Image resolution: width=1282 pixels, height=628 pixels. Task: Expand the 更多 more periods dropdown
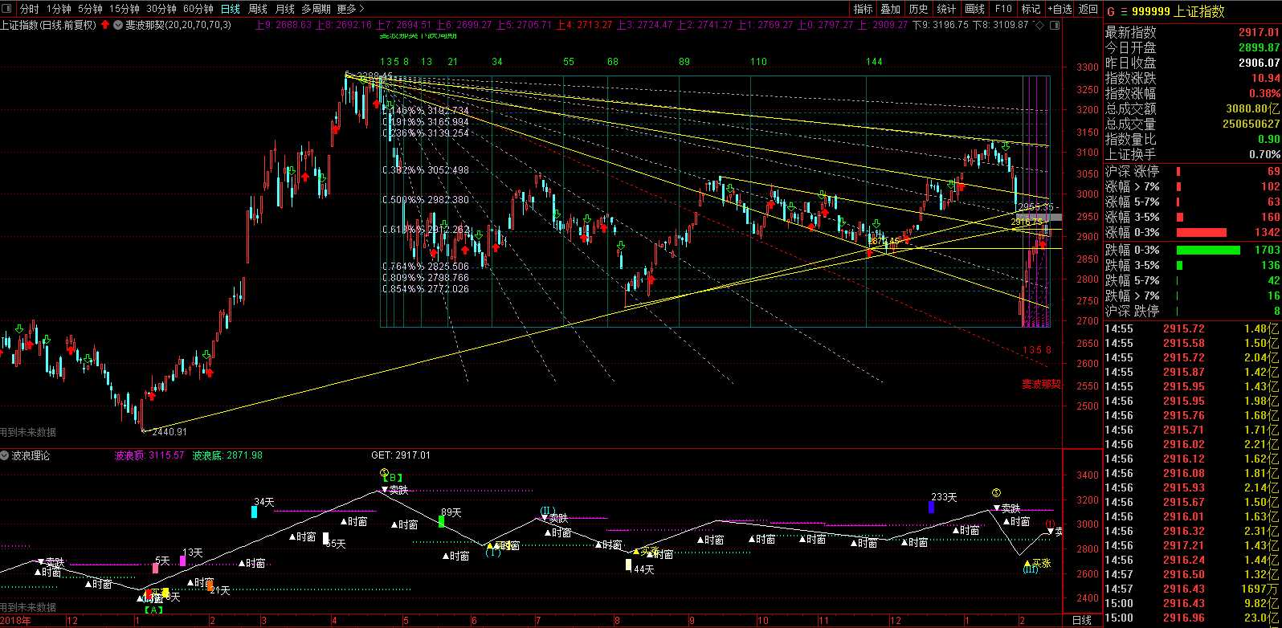click(x=350, y=9)
